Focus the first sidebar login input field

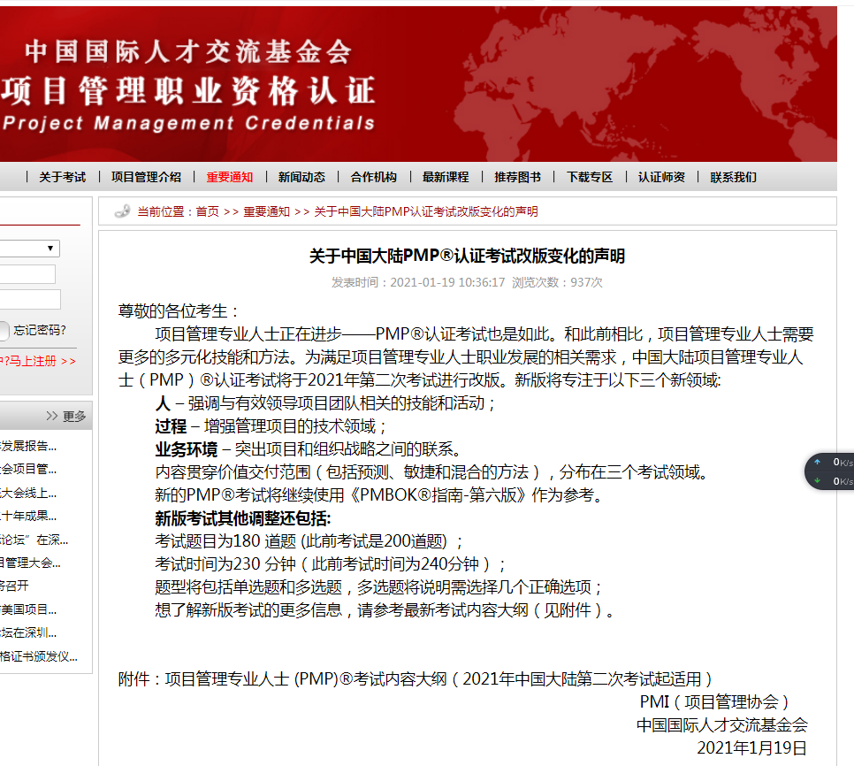pos(27,274)
